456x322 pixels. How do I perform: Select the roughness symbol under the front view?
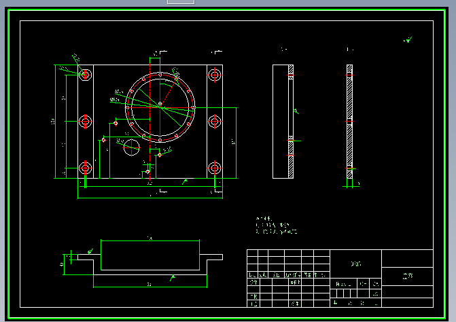tap(185, 181)
